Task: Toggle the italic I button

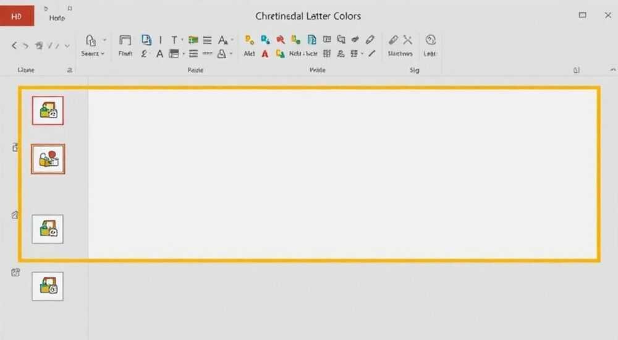Action: [161, 40]
